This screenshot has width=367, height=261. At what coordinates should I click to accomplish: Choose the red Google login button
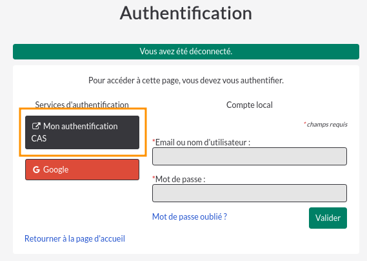(82, 169)
